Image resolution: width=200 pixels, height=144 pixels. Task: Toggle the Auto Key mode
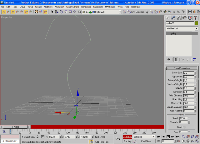127,137
